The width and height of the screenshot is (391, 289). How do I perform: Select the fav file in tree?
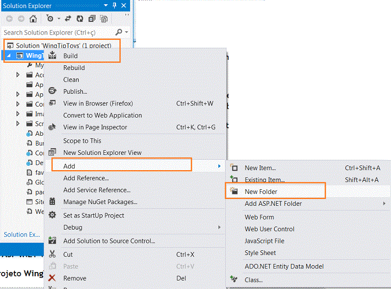(35, 172)
